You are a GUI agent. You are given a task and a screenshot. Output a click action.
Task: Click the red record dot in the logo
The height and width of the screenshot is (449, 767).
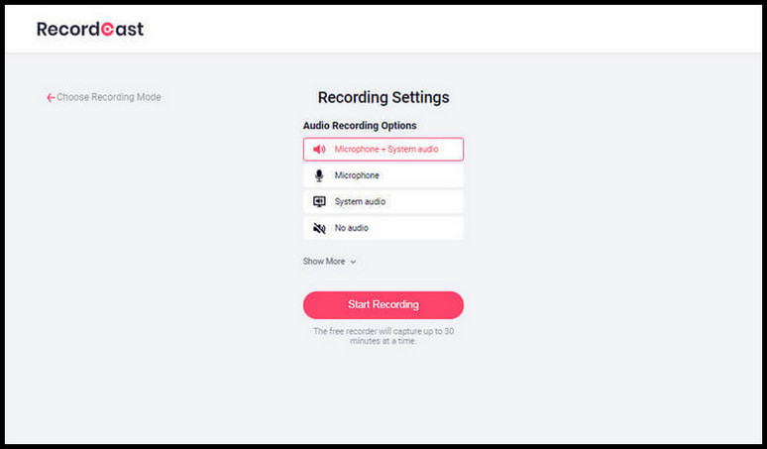(108, 30)
